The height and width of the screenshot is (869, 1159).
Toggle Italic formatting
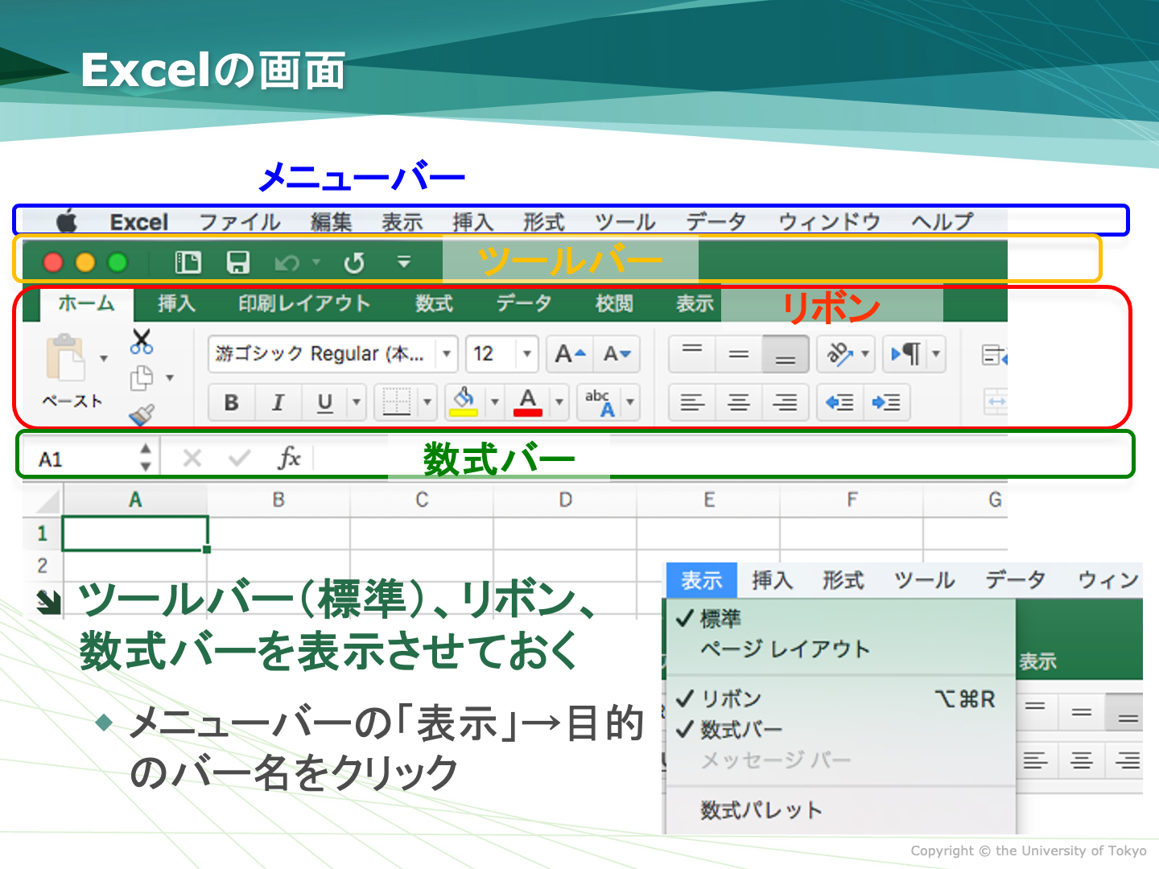pos(278,402)
